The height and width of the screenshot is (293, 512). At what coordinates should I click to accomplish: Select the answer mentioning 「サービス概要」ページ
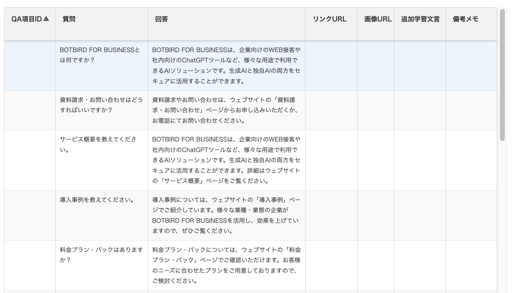click(226, 160)
